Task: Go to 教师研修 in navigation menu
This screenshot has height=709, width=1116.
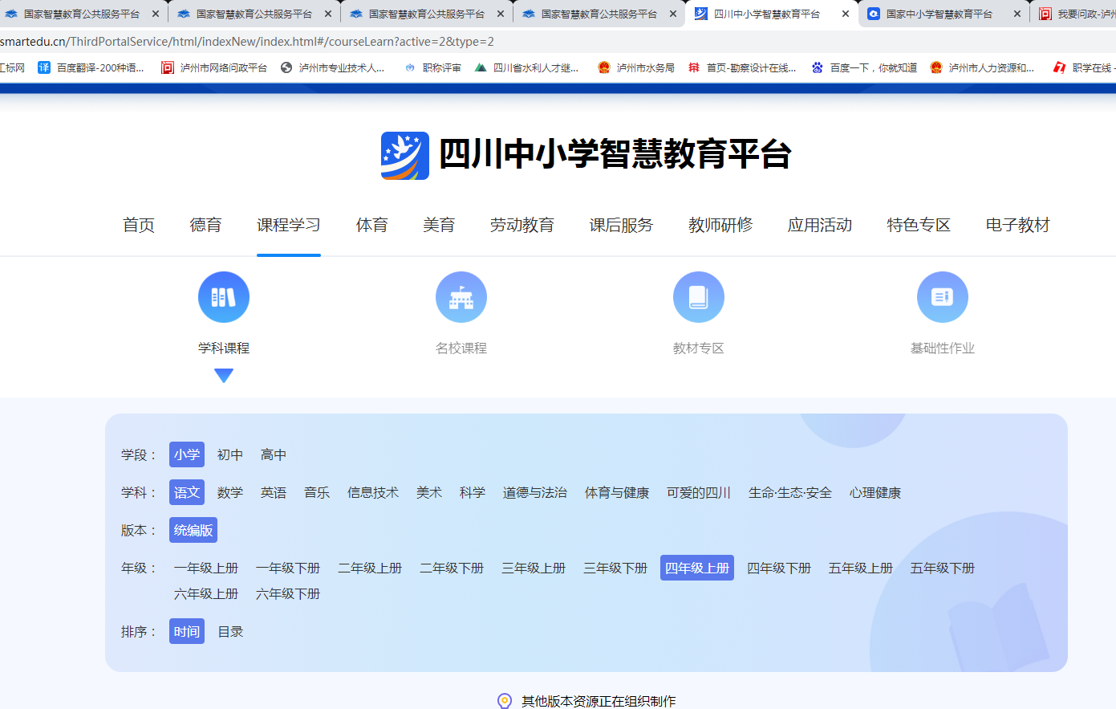Action: point(720,225)
